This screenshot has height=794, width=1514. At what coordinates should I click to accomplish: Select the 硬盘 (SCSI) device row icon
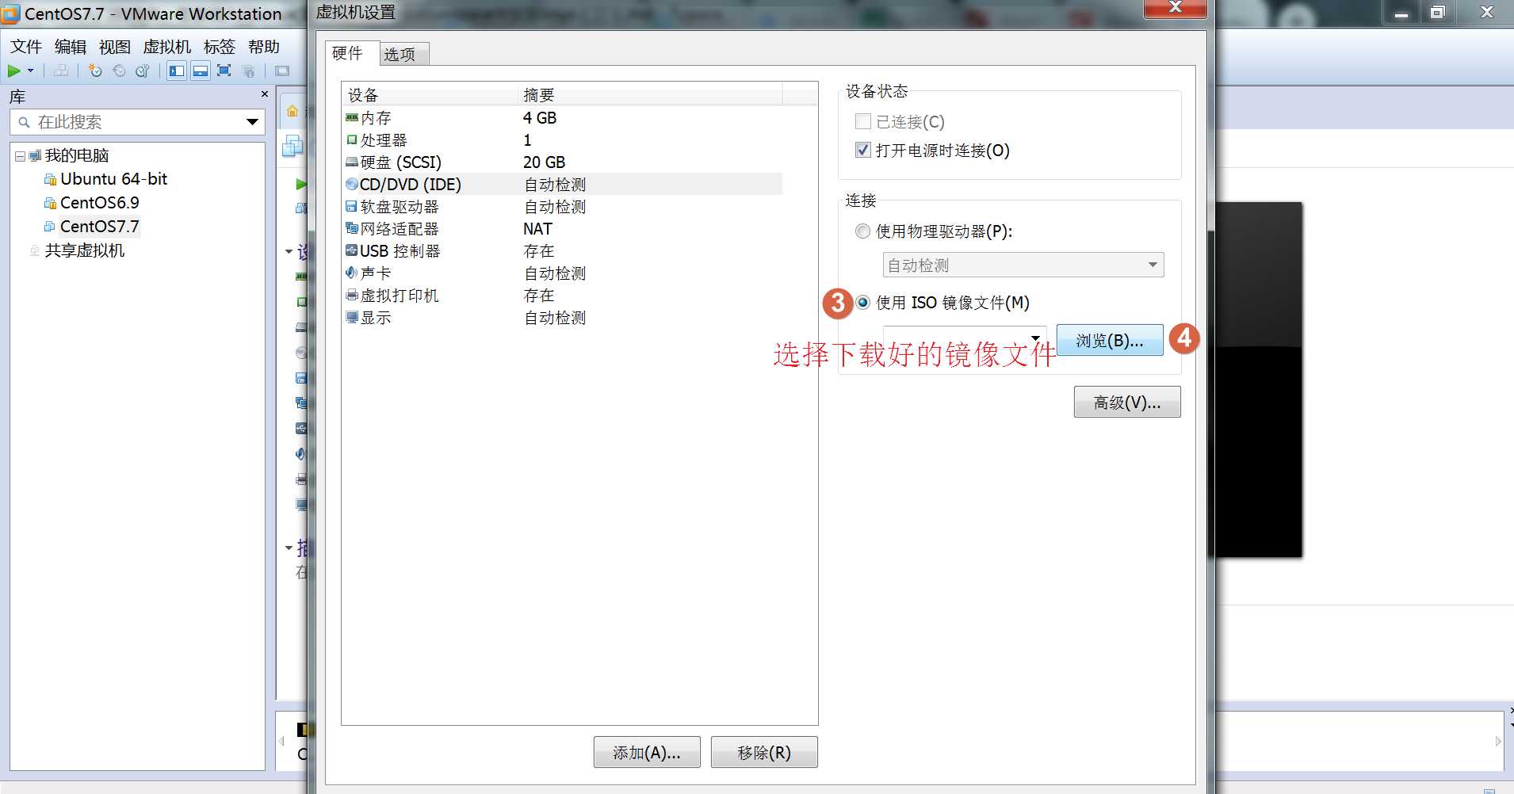point(352,162)
